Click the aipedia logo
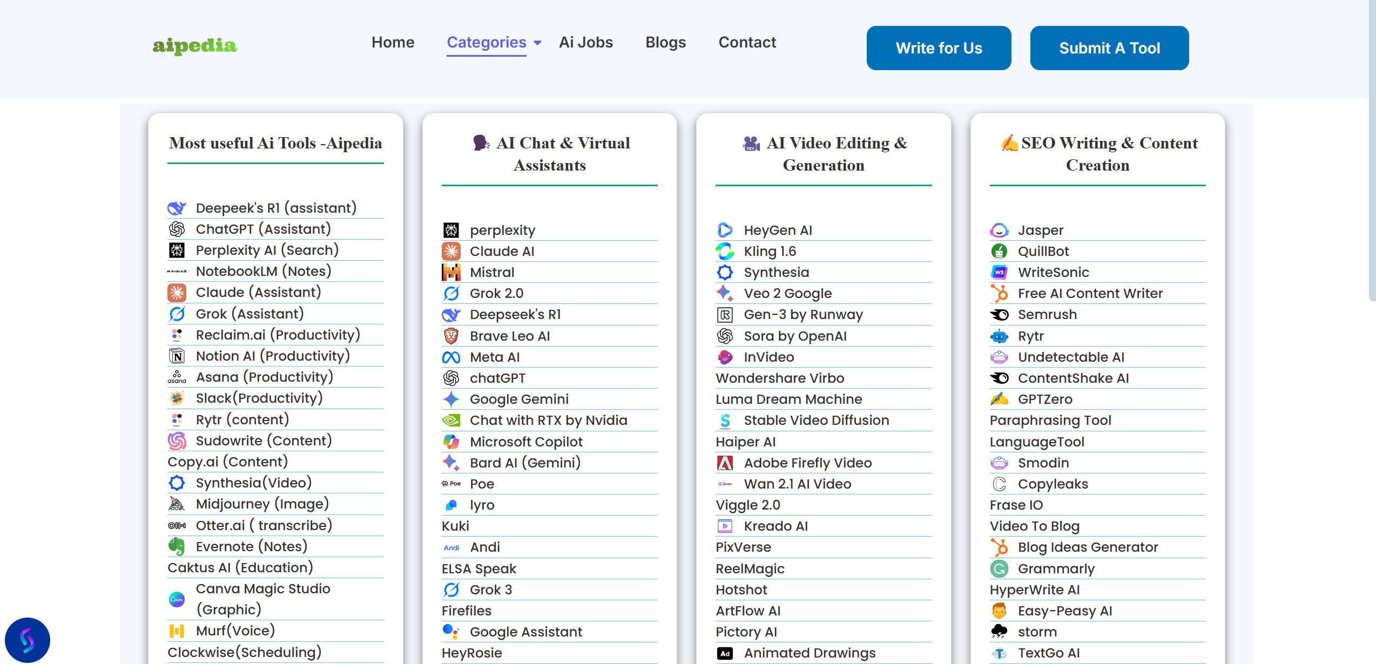The image size is (1376, 664). tap(194, 45)
